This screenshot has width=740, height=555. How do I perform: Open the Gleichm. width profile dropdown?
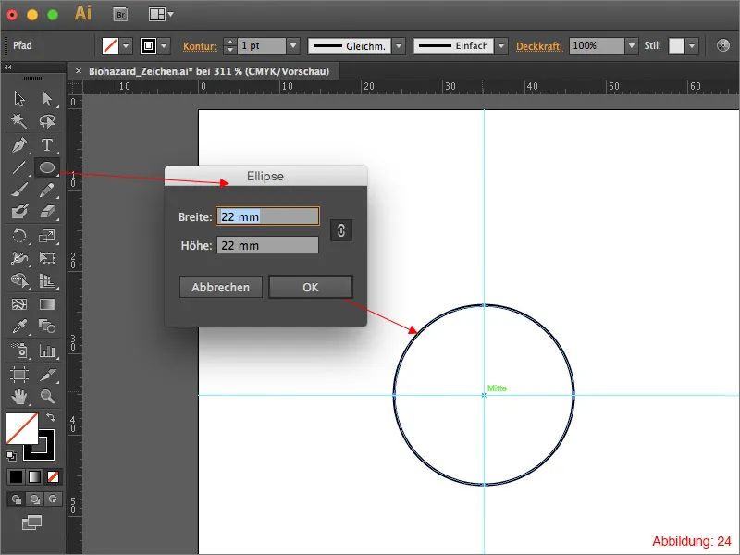coord(399,46)
